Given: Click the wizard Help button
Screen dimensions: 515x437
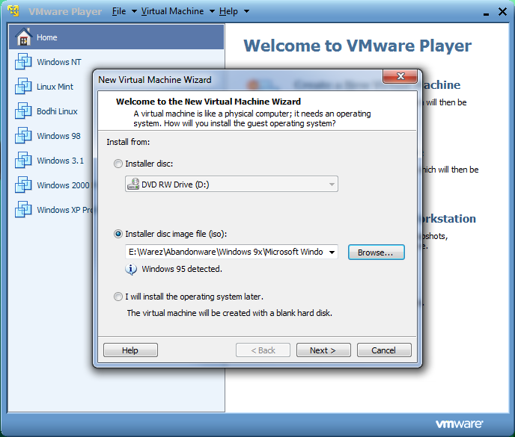Looking at the screenshot, I should tap(130, 350).
